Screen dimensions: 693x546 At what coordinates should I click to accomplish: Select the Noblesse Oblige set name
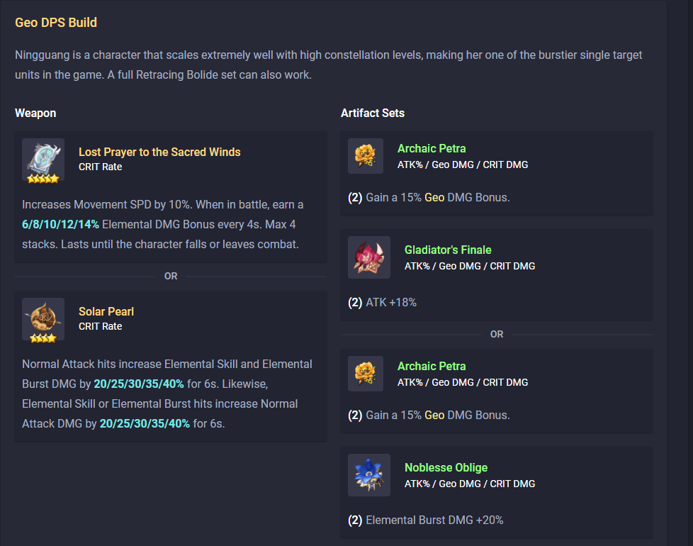446,467
